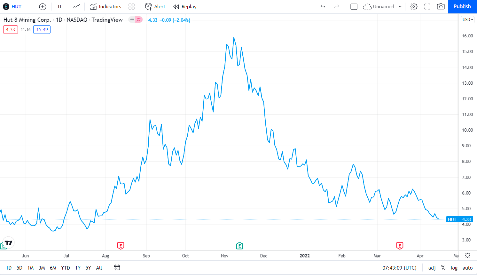Save the Unnamed chart layout cloud
The height and width of the screenshot is (275, 477).
click(379, 6)
